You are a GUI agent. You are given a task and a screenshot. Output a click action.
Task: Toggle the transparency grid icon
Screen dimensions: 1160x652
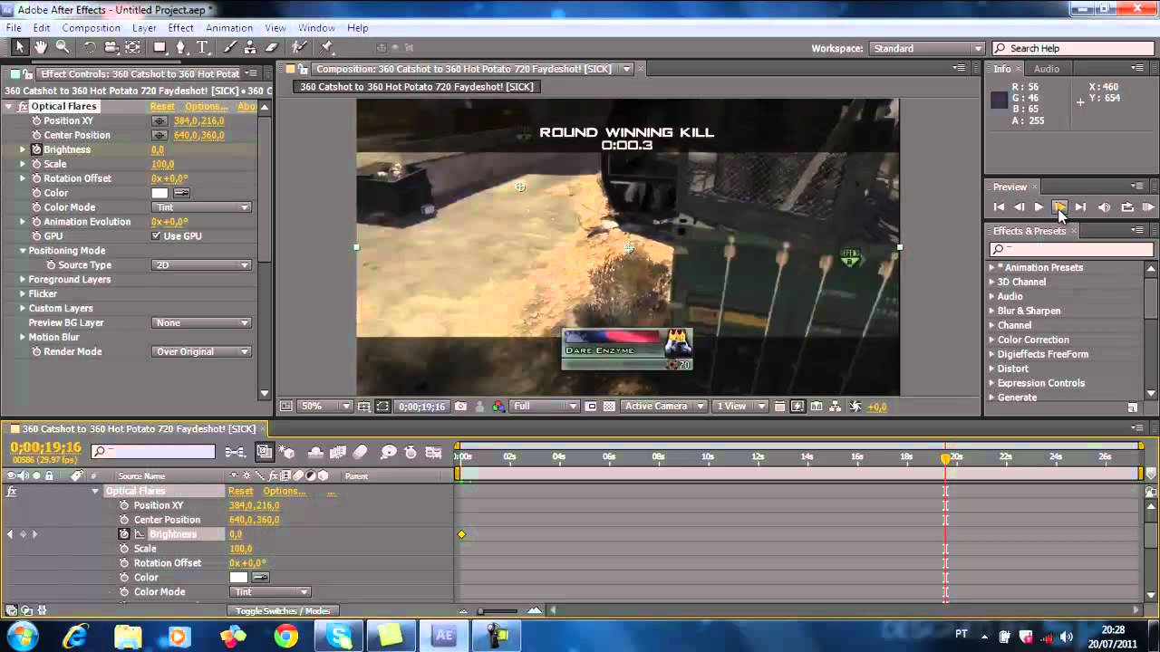tap(609, 407)
